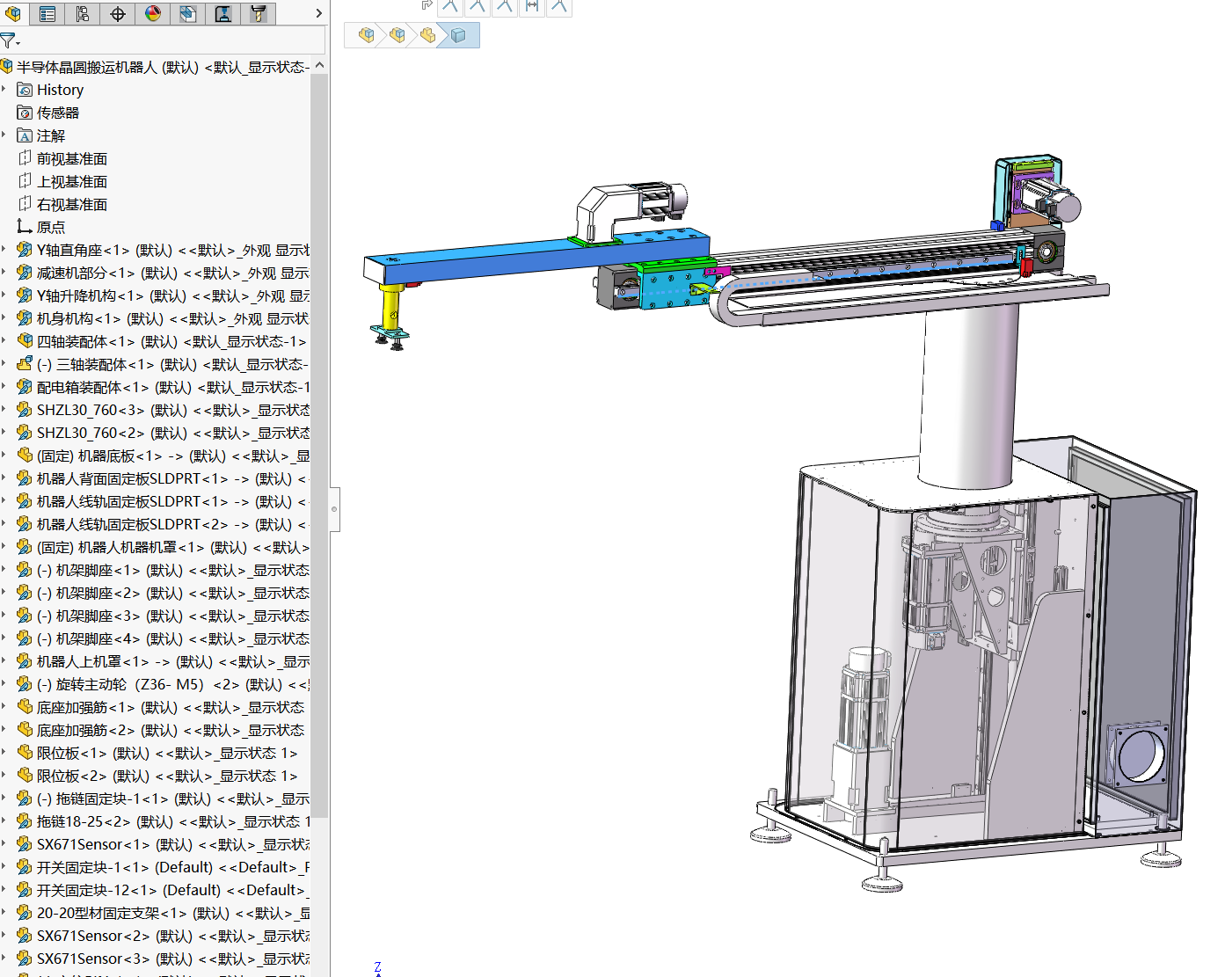
Task: Expand the 机身机构<1> subassembly
Action: 4,318
